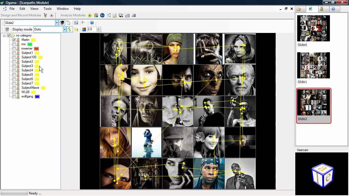Toggle gaze data eye button
Viewport: 349px width, 196px height.
(x=62, y=23)
